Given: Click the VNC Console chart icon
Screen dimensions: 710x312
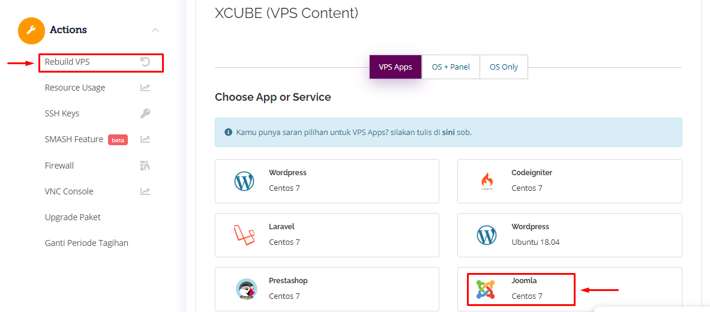Looking at the screenshot, I should point(145,191).
